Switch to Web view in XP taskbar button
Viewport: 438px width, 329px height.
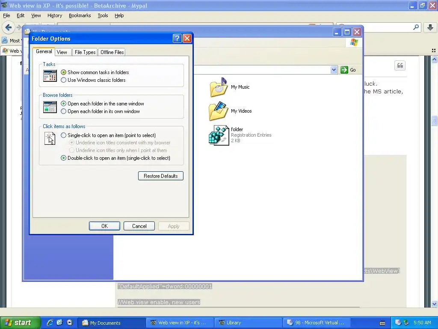180,323
